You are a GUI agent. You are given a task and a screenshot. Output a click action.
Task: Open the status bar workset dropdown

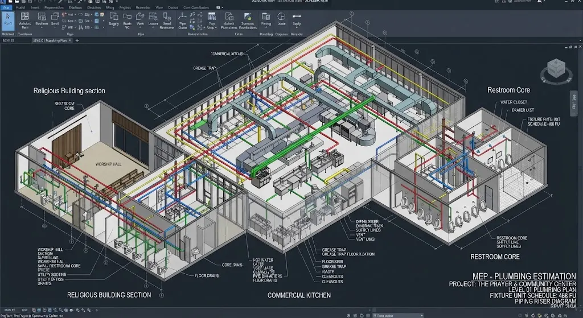(x=397, y=315)
